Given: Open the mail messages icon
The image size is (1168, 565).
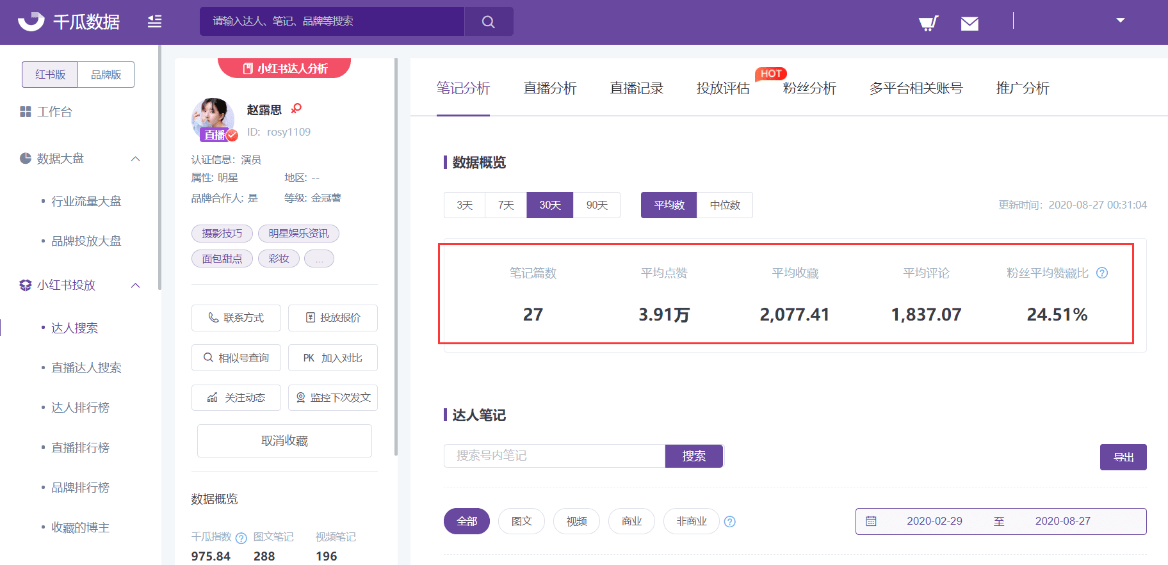Looking at the screenshot, I should pos(969,24).
